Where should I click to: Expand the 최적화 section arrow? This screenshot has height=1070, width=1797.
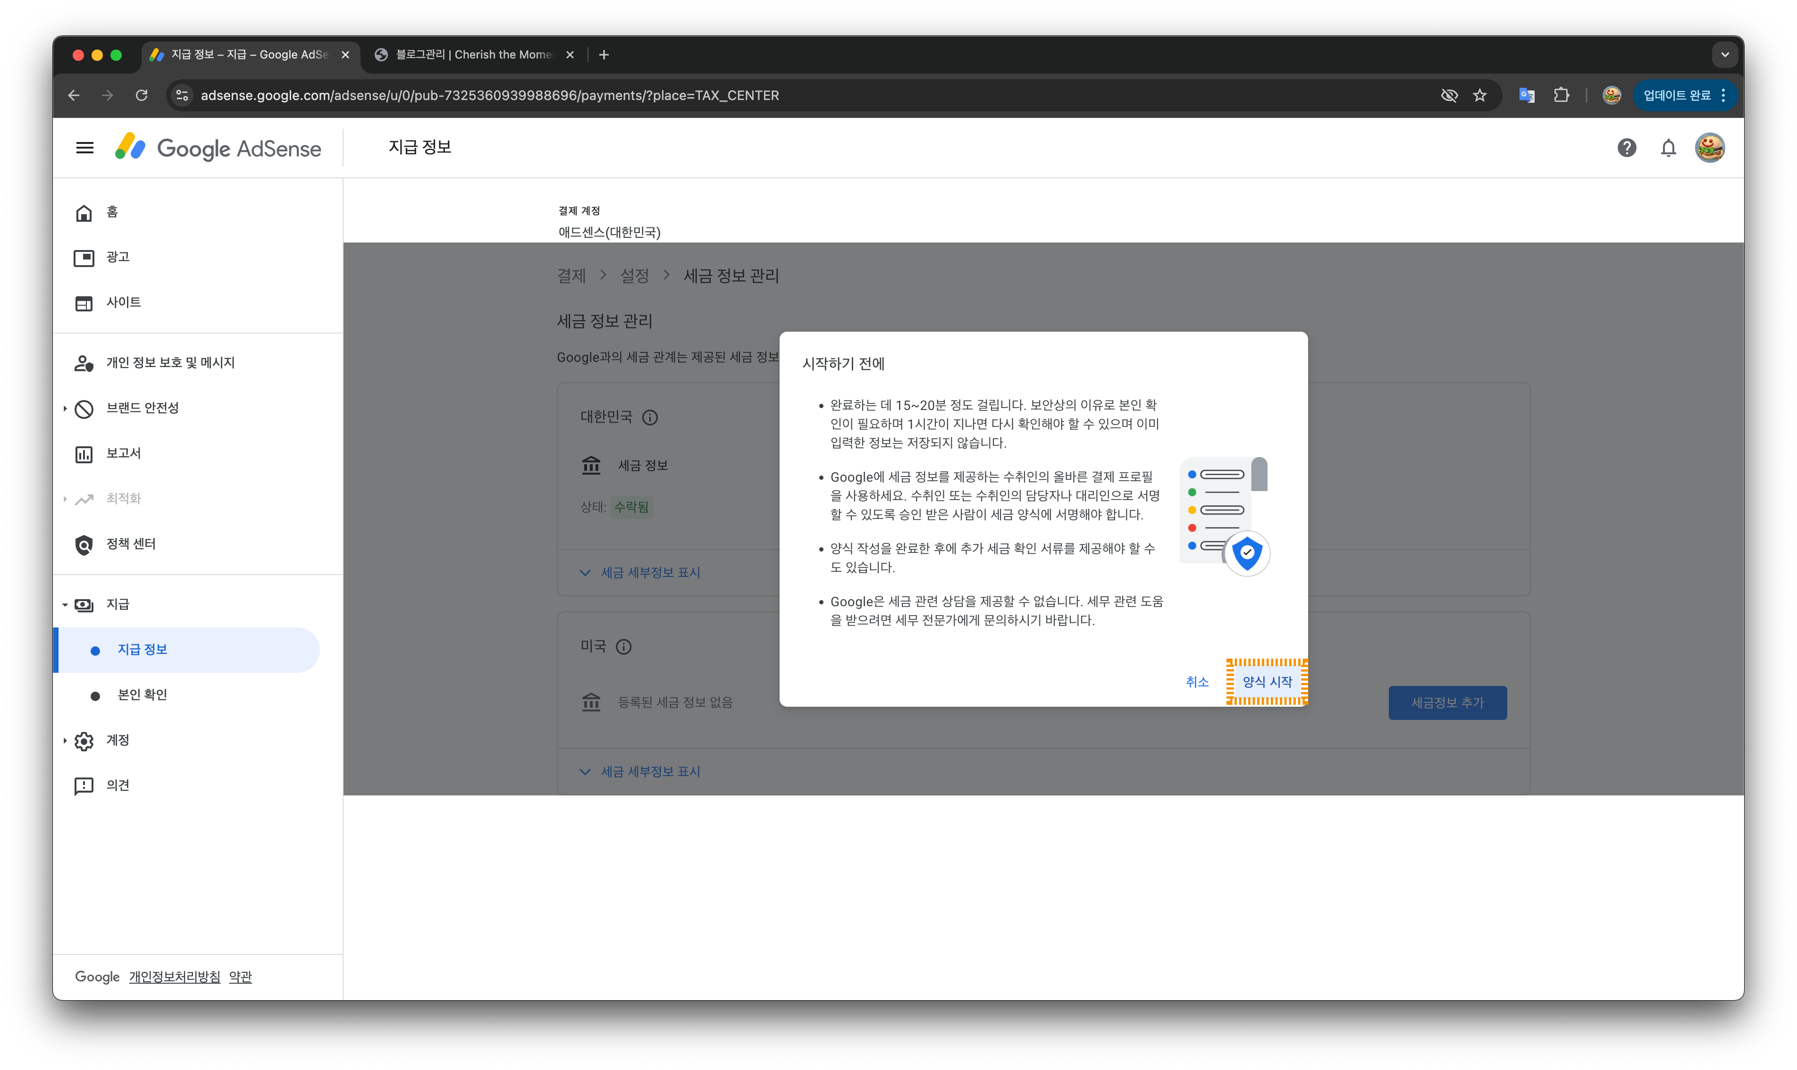coord(65,499)
